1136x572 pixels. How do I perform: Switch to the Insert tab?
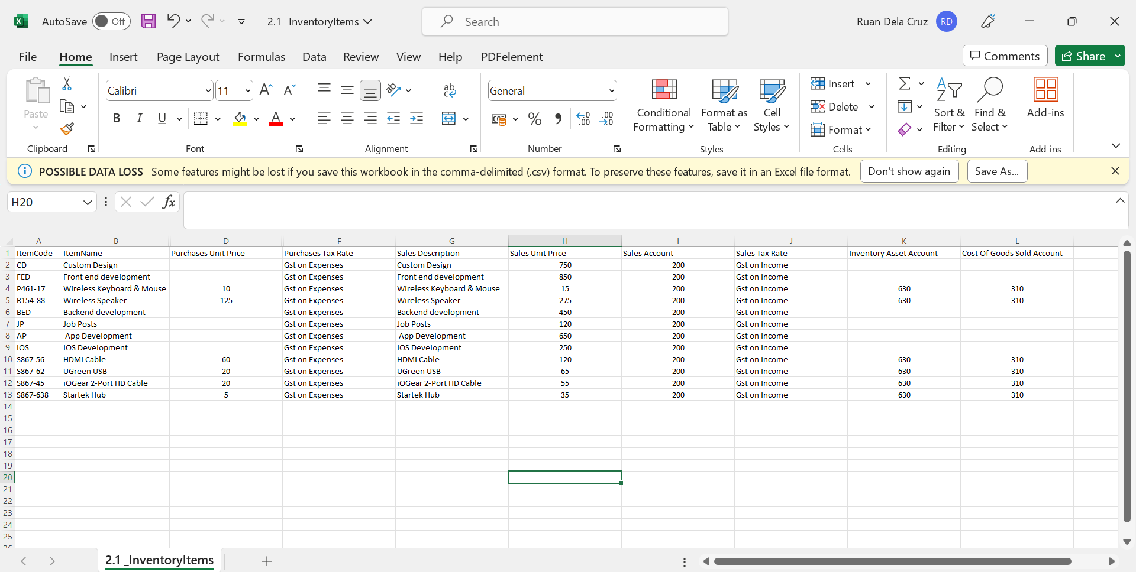(x=123, y=57)
